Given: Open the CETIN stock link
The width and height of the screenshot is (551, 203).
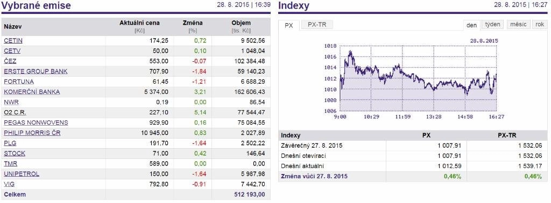Looking at the screenshot, I should coord(13,41).
